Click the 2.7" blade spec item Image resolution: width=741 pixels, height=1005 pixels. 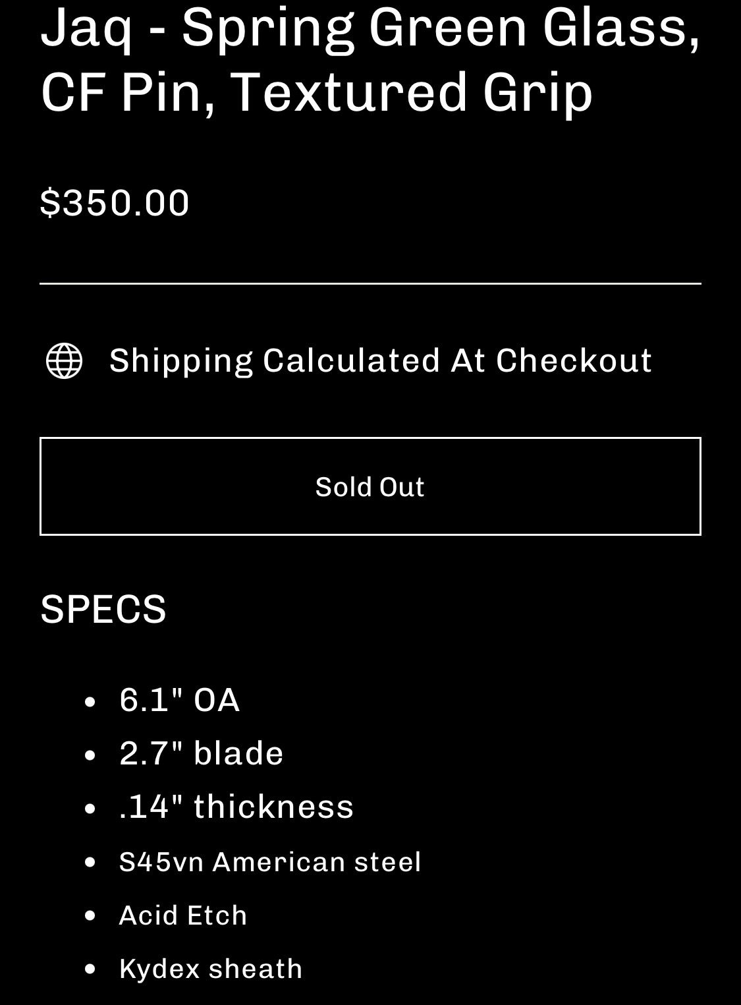point(201,753)
